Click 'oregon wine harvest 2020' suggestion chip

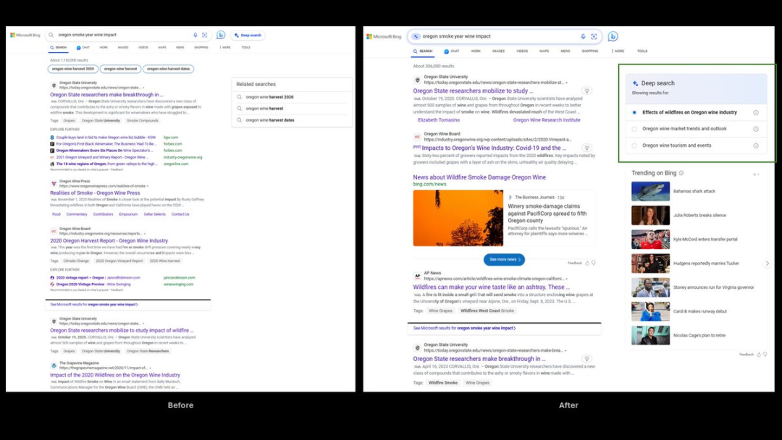tap(73, 69)
